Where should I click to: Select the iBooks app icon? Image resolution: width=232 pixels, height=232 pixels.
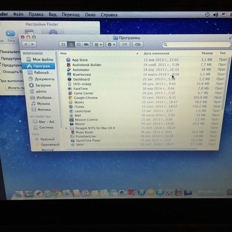(x=71, y=102)
